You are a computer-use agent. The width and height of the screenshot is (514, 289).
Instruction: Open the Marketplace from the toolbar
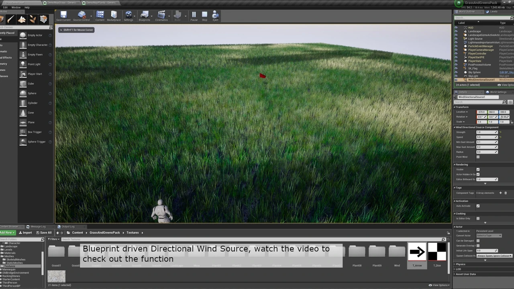click(114, 16)
